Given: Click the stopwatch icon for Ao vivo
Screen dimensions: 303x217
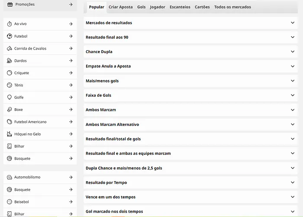Looking at the screenshot, I should [x=10, y=24].
